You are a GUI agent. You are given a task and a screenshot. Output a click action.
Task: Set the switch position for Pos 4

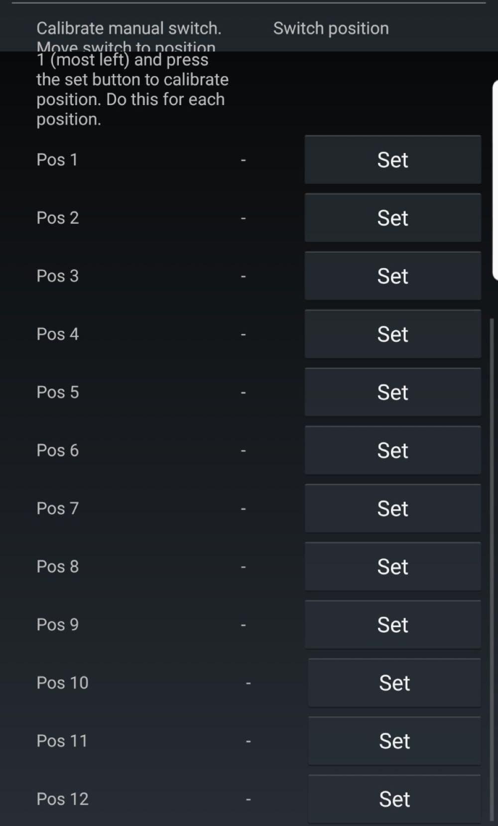[x=392, y=334]
